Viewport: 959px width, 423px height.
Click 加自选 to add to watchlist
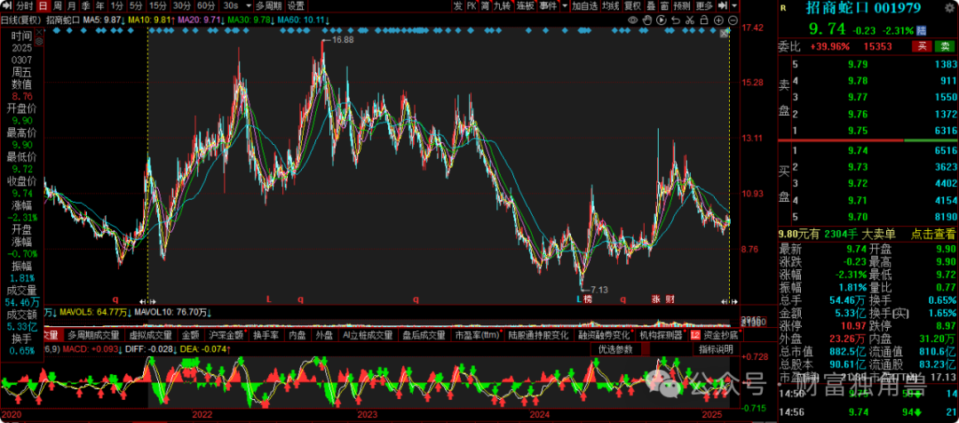pyautogui.click(x=584, y=5)
